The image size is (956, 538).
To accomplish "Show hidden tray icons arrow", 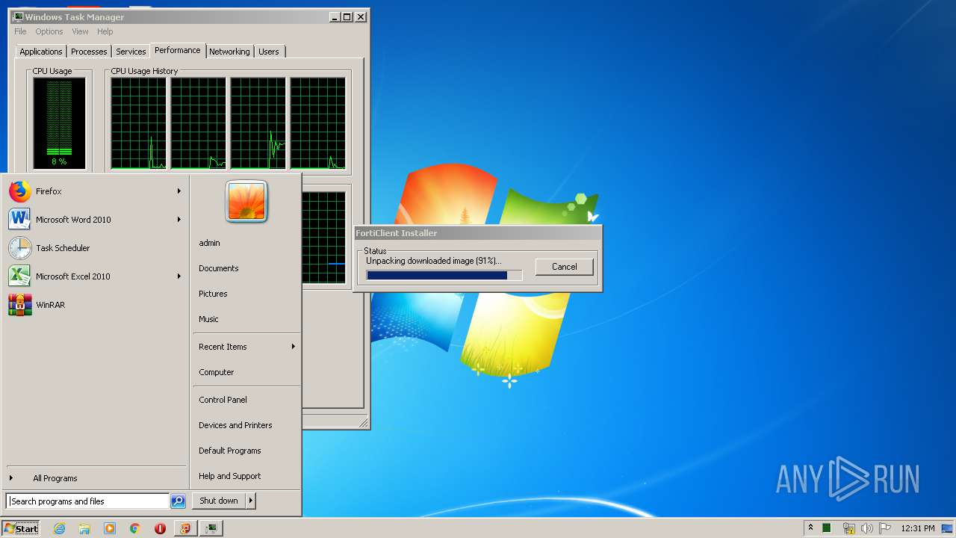I will click(810, 528).
